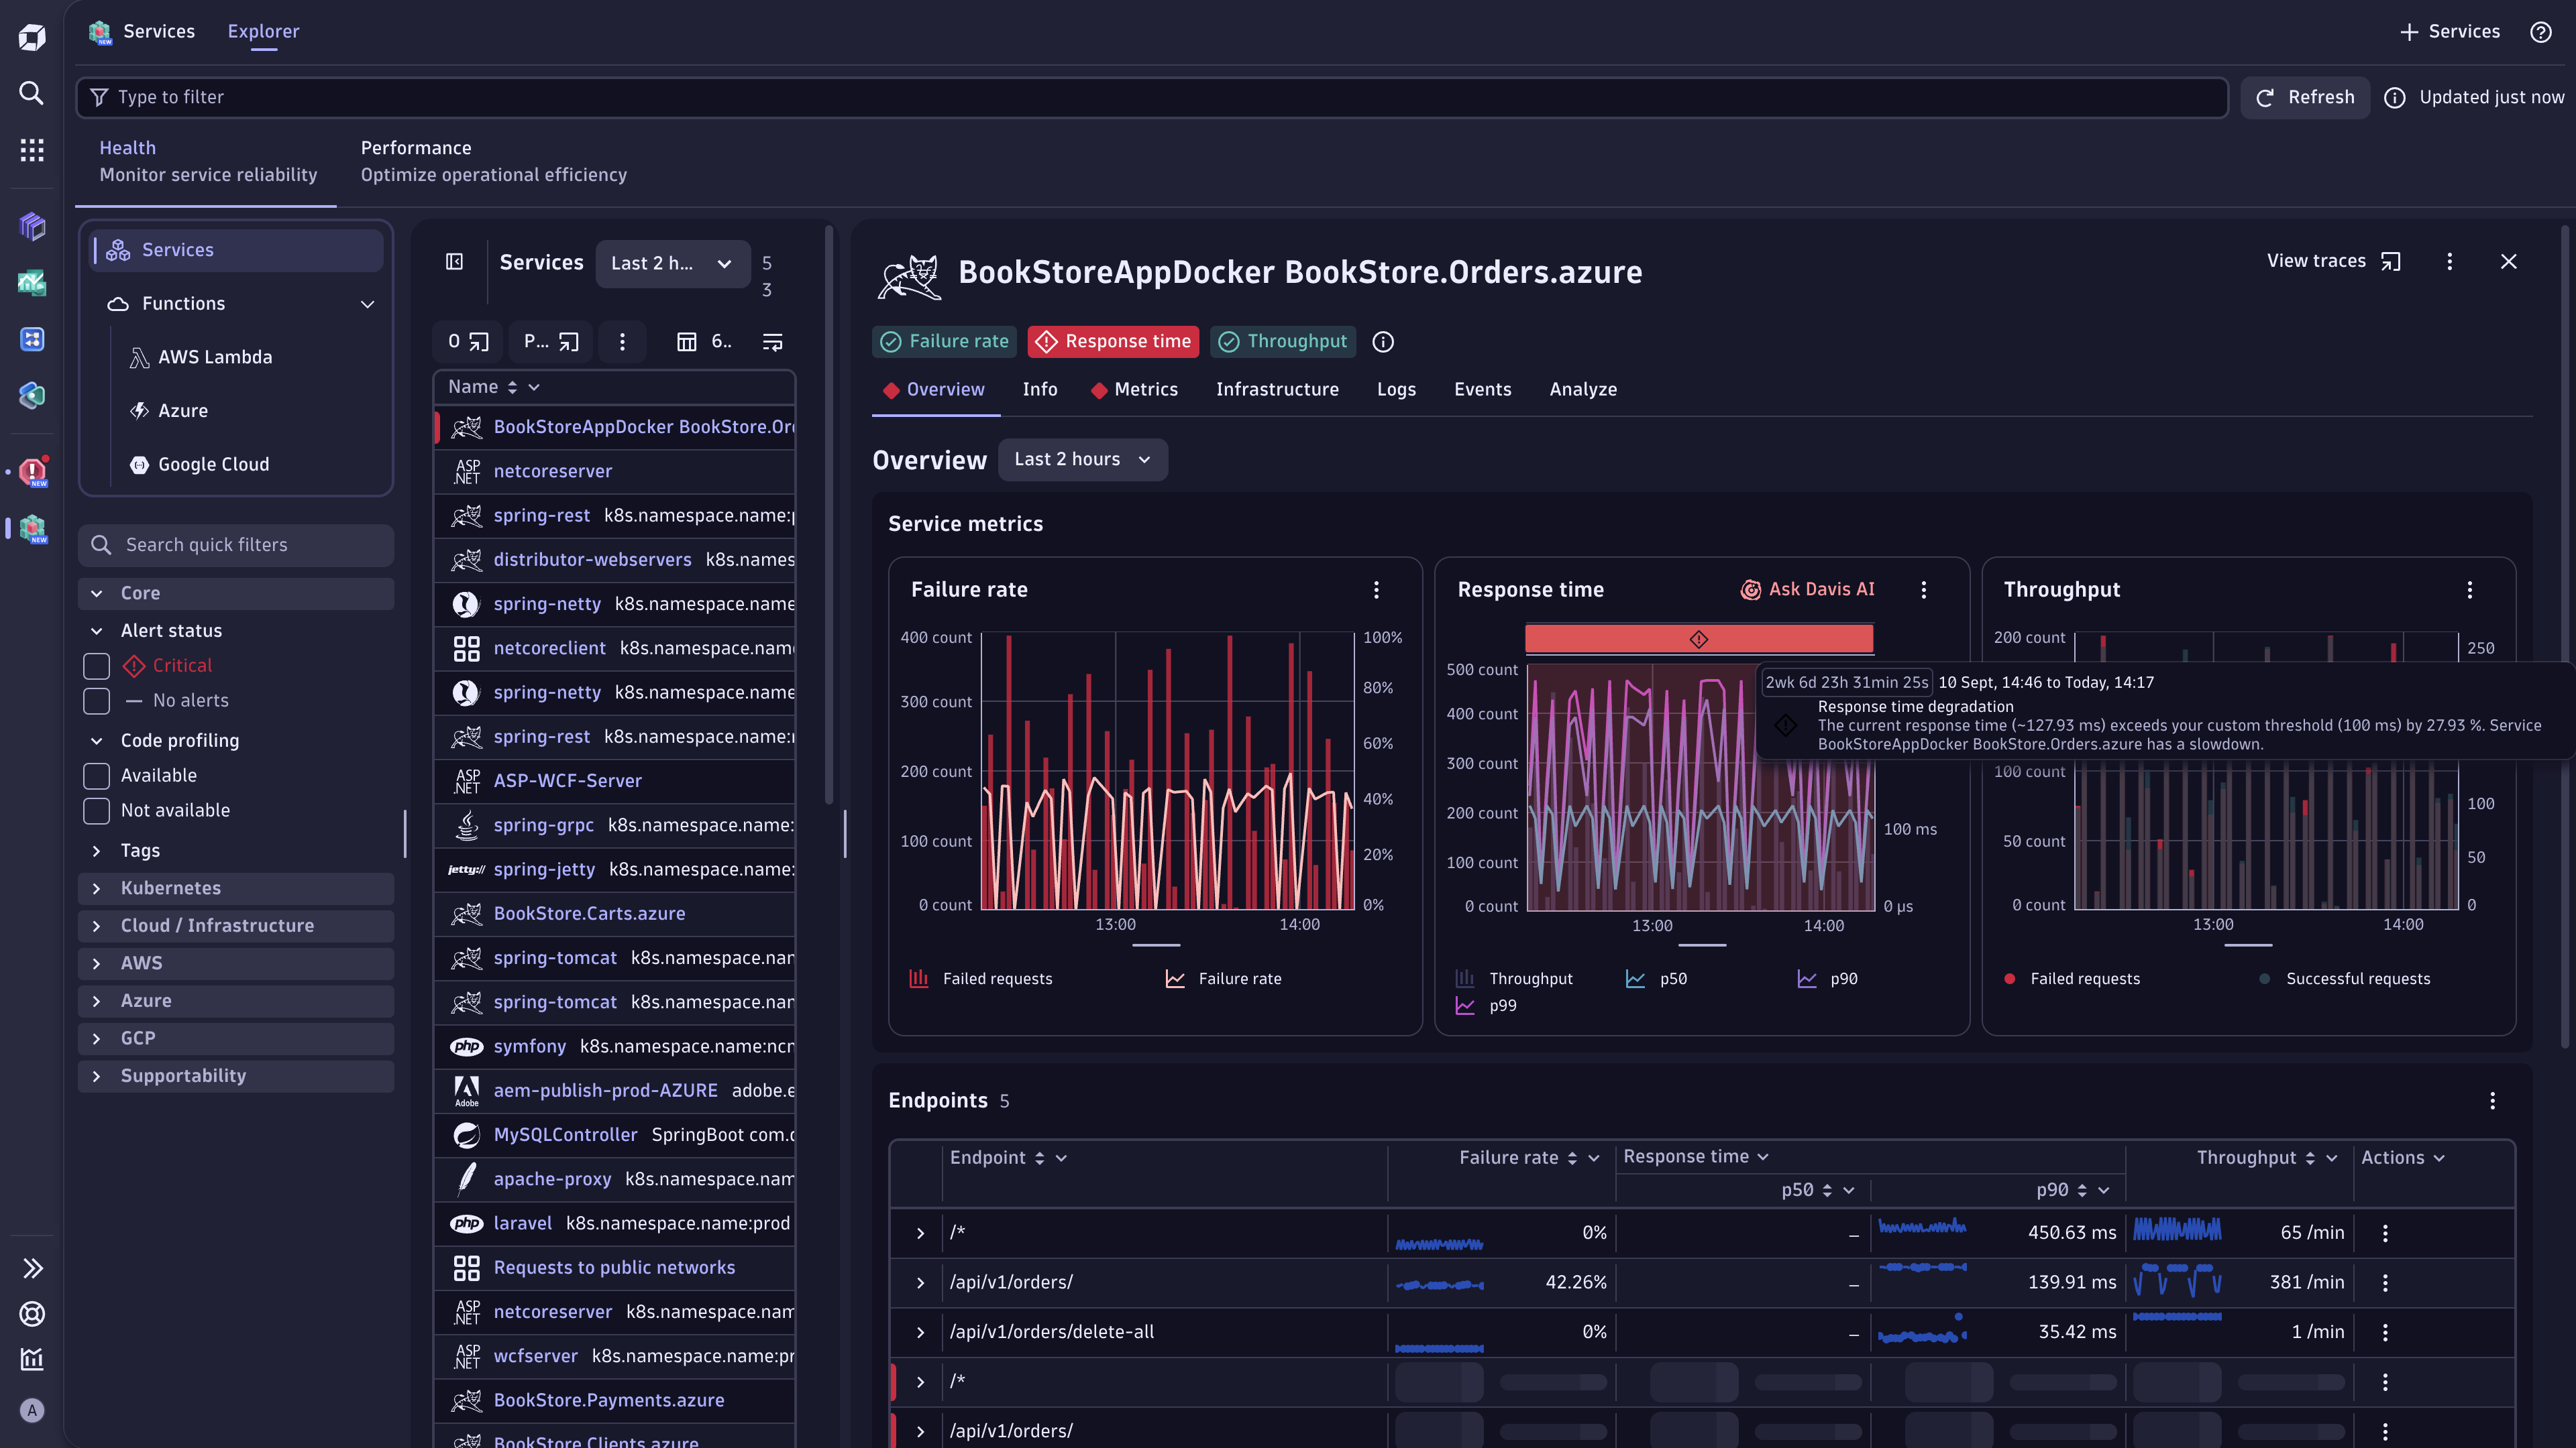Image resolution: width=2576 pixels, height=1448 pixels.
Task: Check Code profiling Available filter
Action: (x=96, y=776)
